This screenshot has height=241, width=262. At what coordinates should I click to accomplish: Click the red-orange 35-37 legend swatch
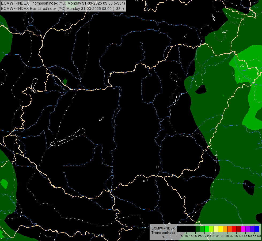[x=230, y=229]
